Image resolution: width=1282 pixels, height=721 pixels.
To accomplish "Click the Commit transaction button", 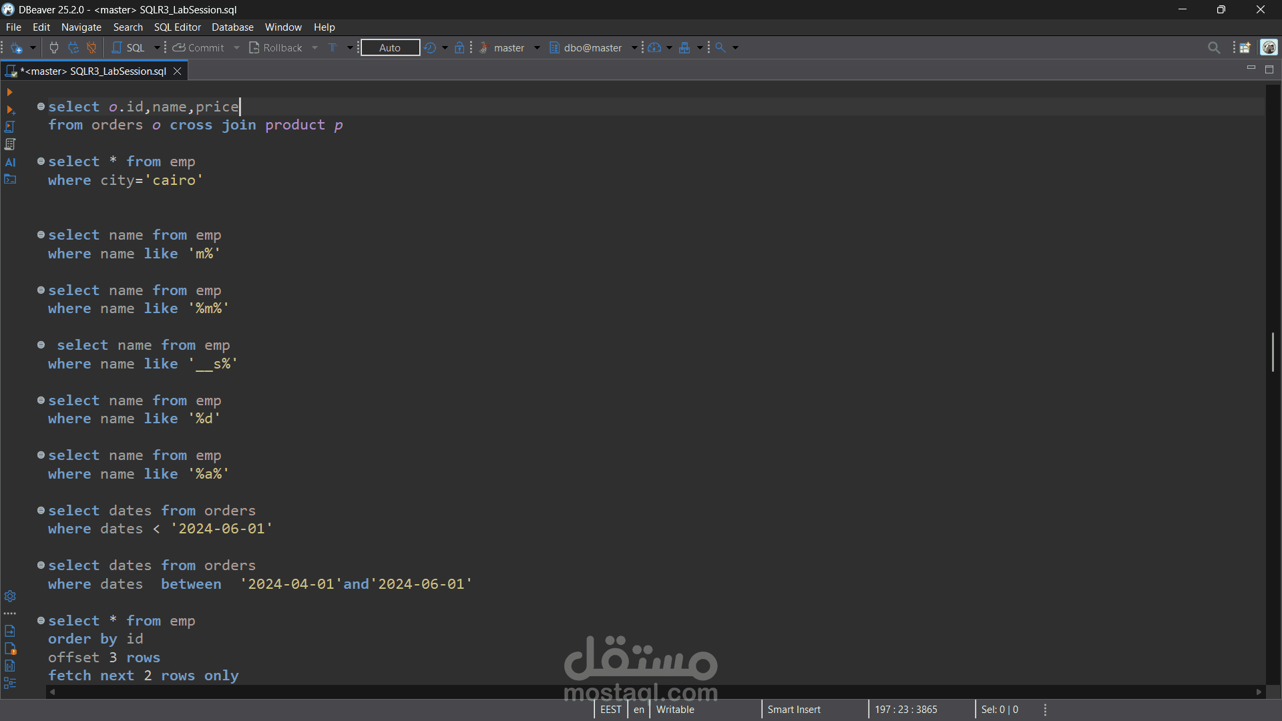I will 198,48.
